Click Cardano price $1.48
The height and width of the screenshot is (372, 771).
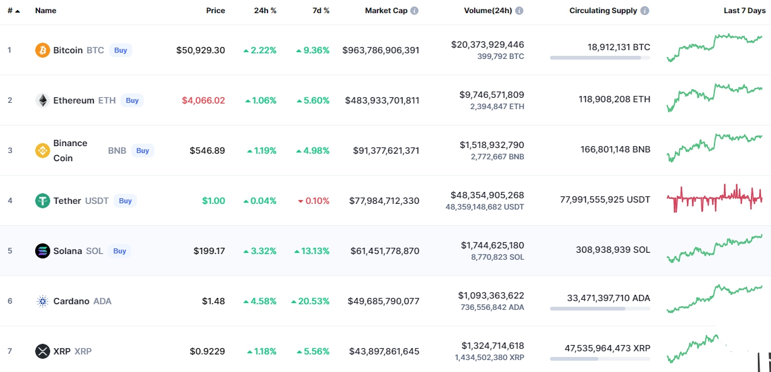coord(213,301)
